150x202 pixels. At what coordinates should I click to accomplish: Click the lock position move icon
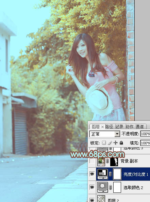[x=116, y=143]
